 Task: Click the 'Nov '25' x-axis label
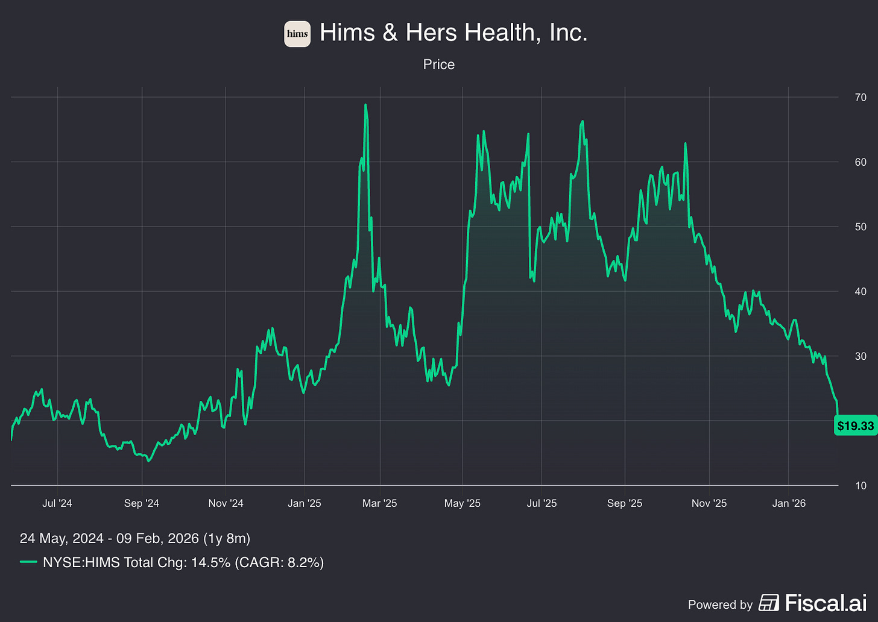[709, 503]
